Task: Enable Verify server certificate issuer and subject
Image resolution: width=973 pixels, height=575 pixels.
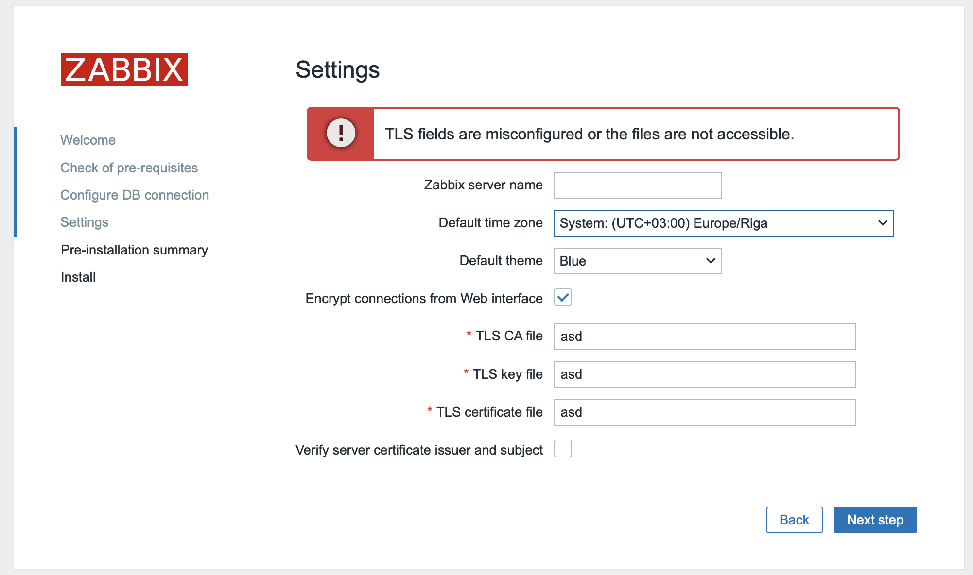Action: (x=563, y=449)
